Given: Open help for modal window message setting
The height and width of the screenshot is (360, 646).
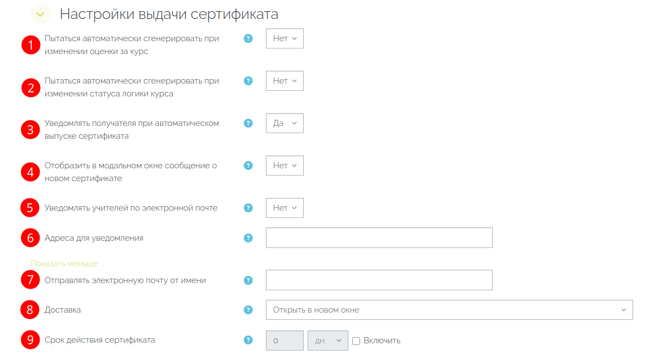Looking at the screenshot, I should [x=249, y=166].
